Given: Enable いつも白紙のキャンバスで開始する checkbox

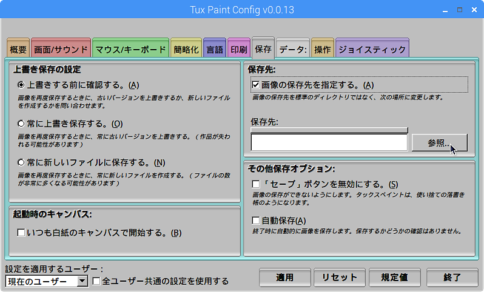Looking at the screenshot, I should point(21,233).
